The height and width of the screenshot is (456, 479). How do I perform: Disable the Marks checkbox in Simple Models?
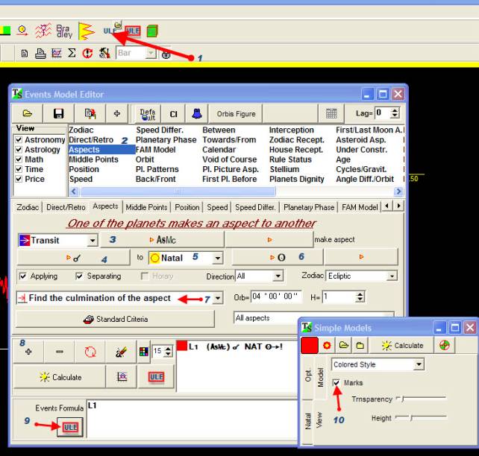(x=336, y=383)
